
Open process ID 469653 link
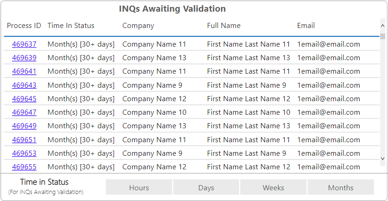24,153
